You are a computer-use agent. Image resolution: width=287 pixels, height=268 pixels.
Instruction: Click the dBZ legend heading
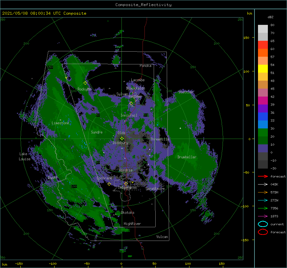[x=270, y=17]
